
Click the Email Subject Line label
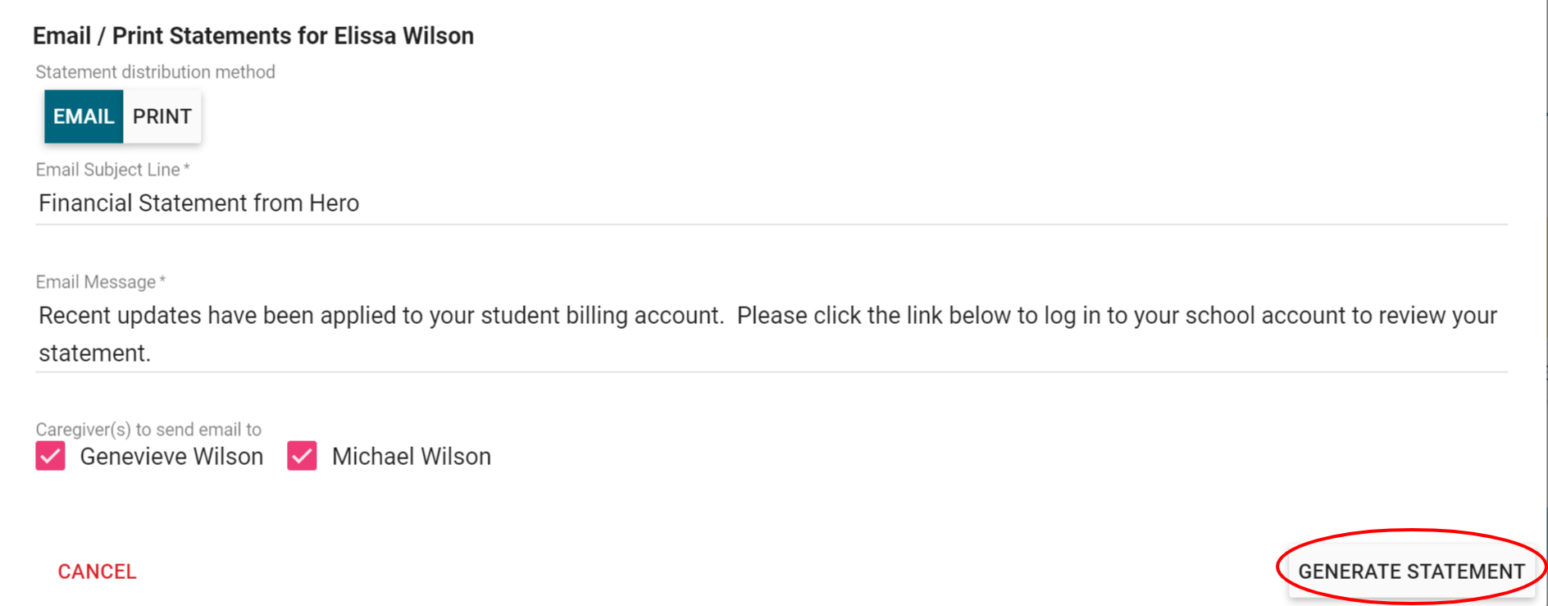pyautogui.click(x=107, y=170)
